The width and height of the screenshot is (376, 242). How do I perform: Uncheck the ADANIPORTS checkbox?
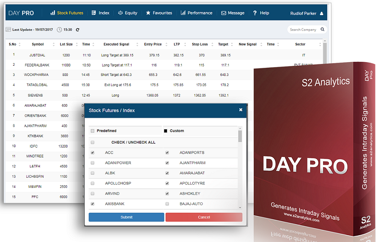(167, 153)
